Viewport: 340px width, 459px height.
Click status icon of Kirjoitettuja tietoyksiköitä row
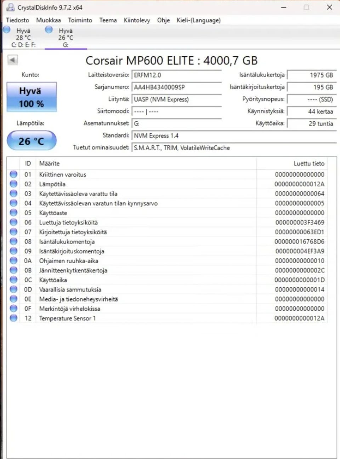[x=13, y=231]
